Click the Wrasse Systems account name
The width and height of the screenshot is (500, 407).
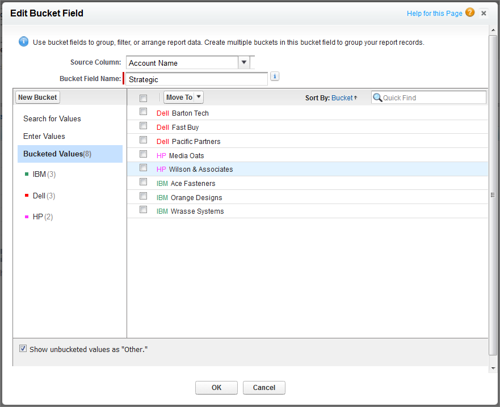click(x=197, y=211)
